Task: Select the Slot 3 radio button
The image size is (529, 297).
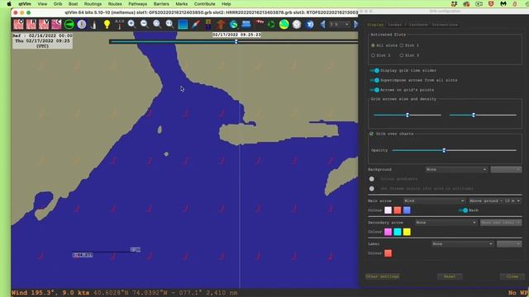Action: tap(402, 55)
